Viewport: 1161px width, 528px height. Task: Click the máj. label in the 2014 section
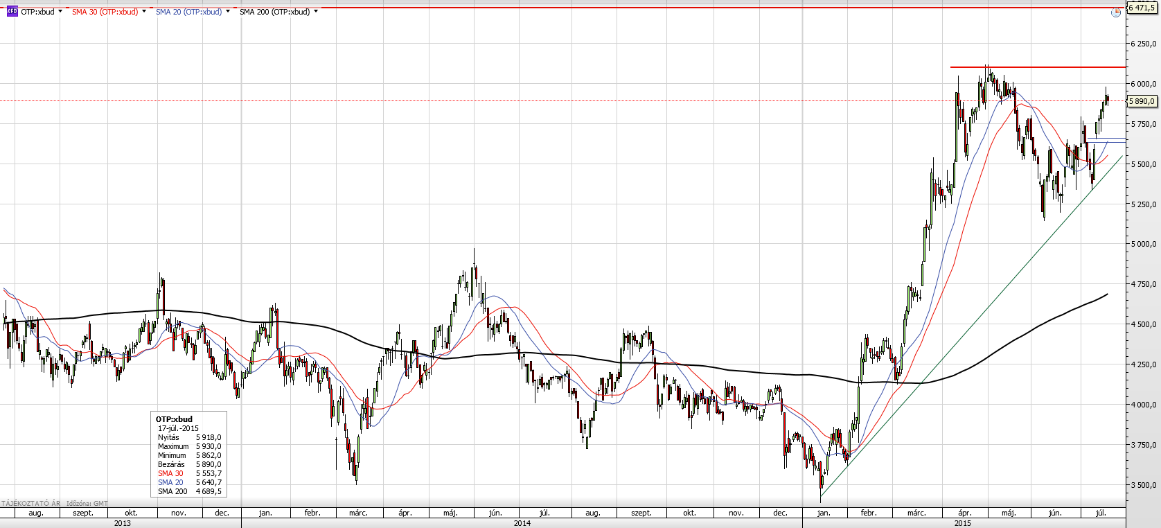tap(450, 513)
